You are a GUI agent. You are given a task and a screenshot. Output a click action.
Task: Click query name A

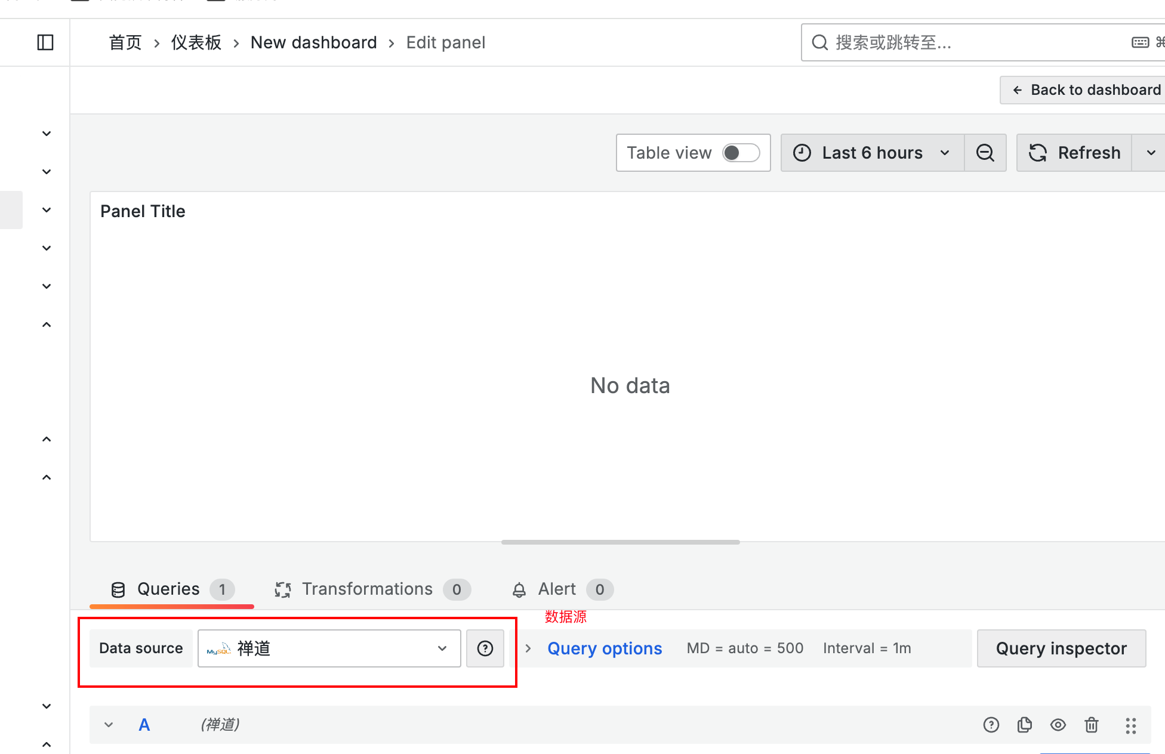pos(144,725)
